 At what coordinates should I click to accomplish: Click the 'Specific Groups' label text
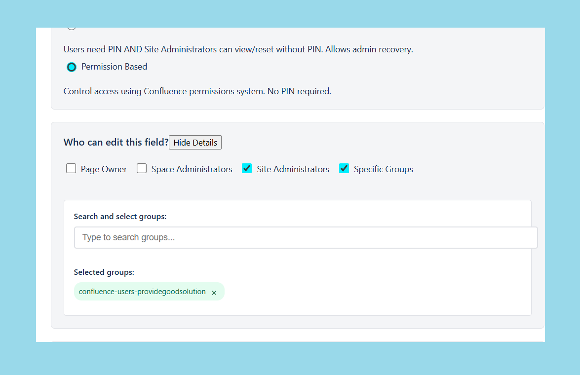[x=383, y=169]
